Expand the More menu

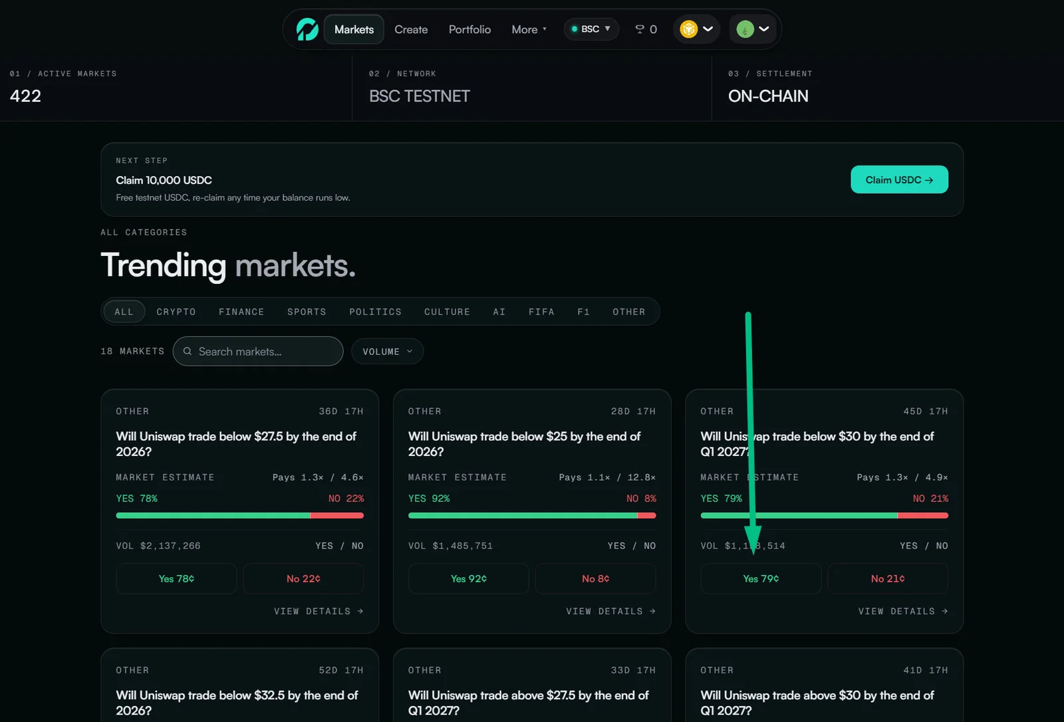coord(529,29)
